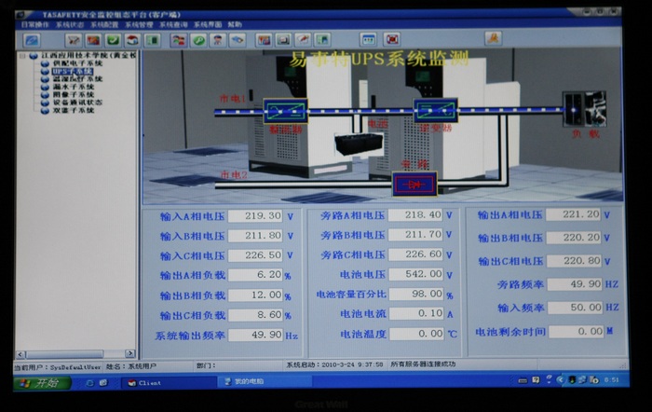Click the 电池剩余时间 value 0.00

coord(576,331)
